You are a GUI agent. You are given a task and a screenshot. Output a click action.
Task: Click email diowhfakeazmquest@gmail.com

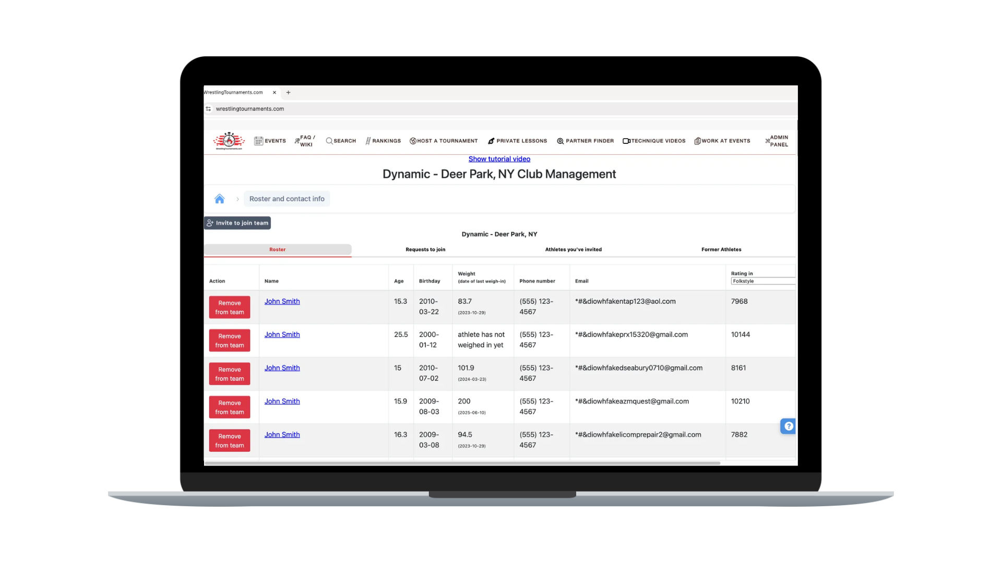tap(632, 401)
